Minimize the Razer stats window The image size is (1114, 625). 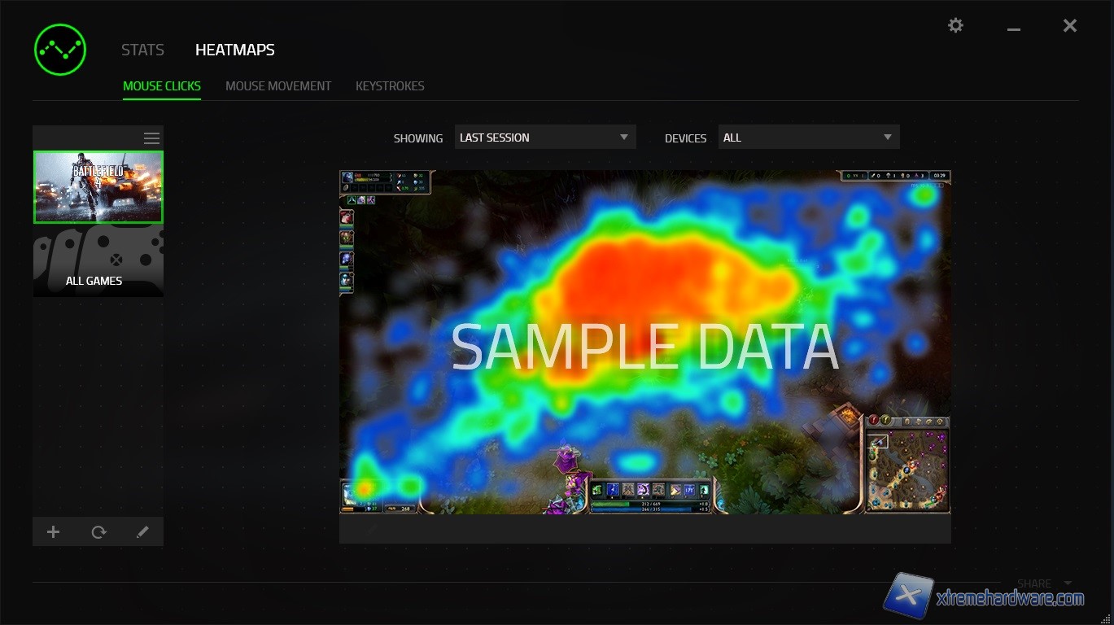pos(1013,28)
